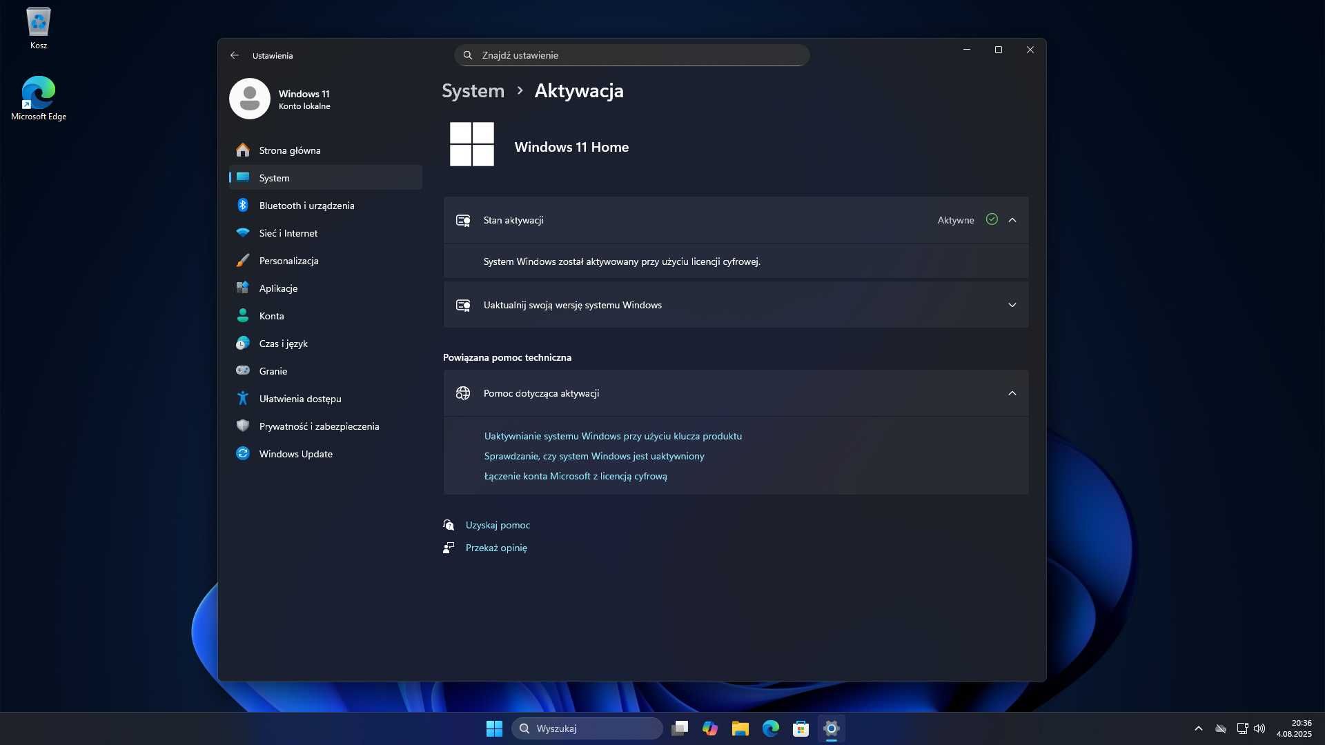This screenshot has width=1325, height=745.
Task: Open Microsoft Store from the taskbar
Action: click(x=801, y=728)
